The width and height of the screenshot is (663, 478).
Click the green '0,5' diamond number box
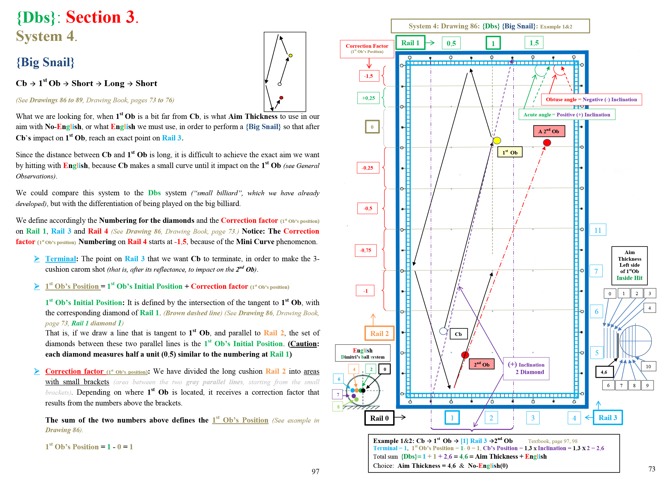[x=451, y=43]
